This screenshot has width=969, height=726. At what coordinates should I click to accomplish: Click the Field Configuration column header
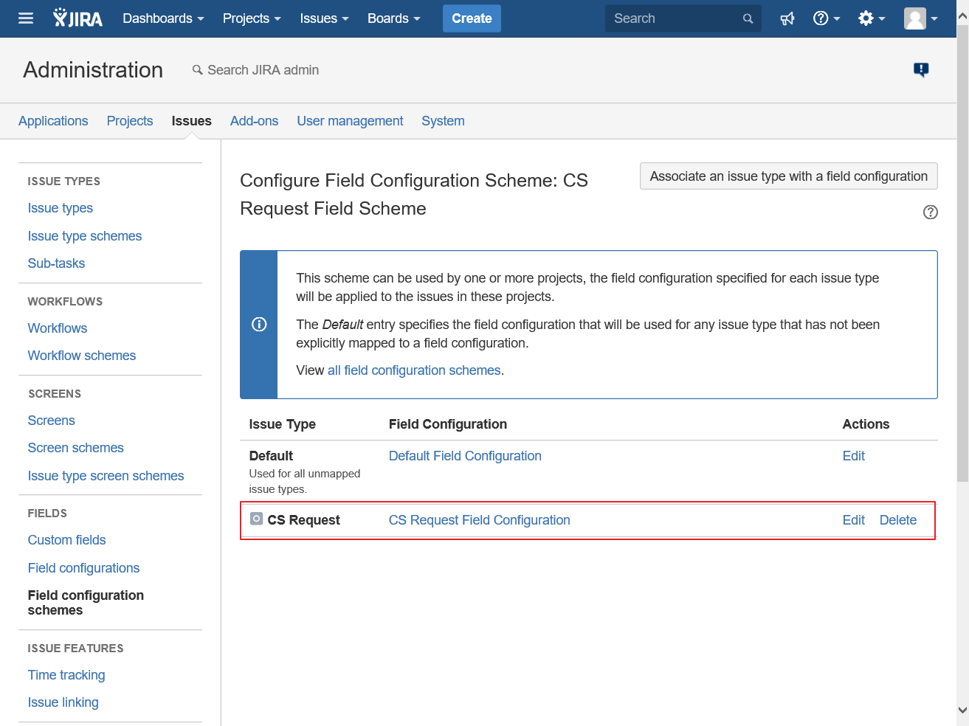(x=448, y=424)
